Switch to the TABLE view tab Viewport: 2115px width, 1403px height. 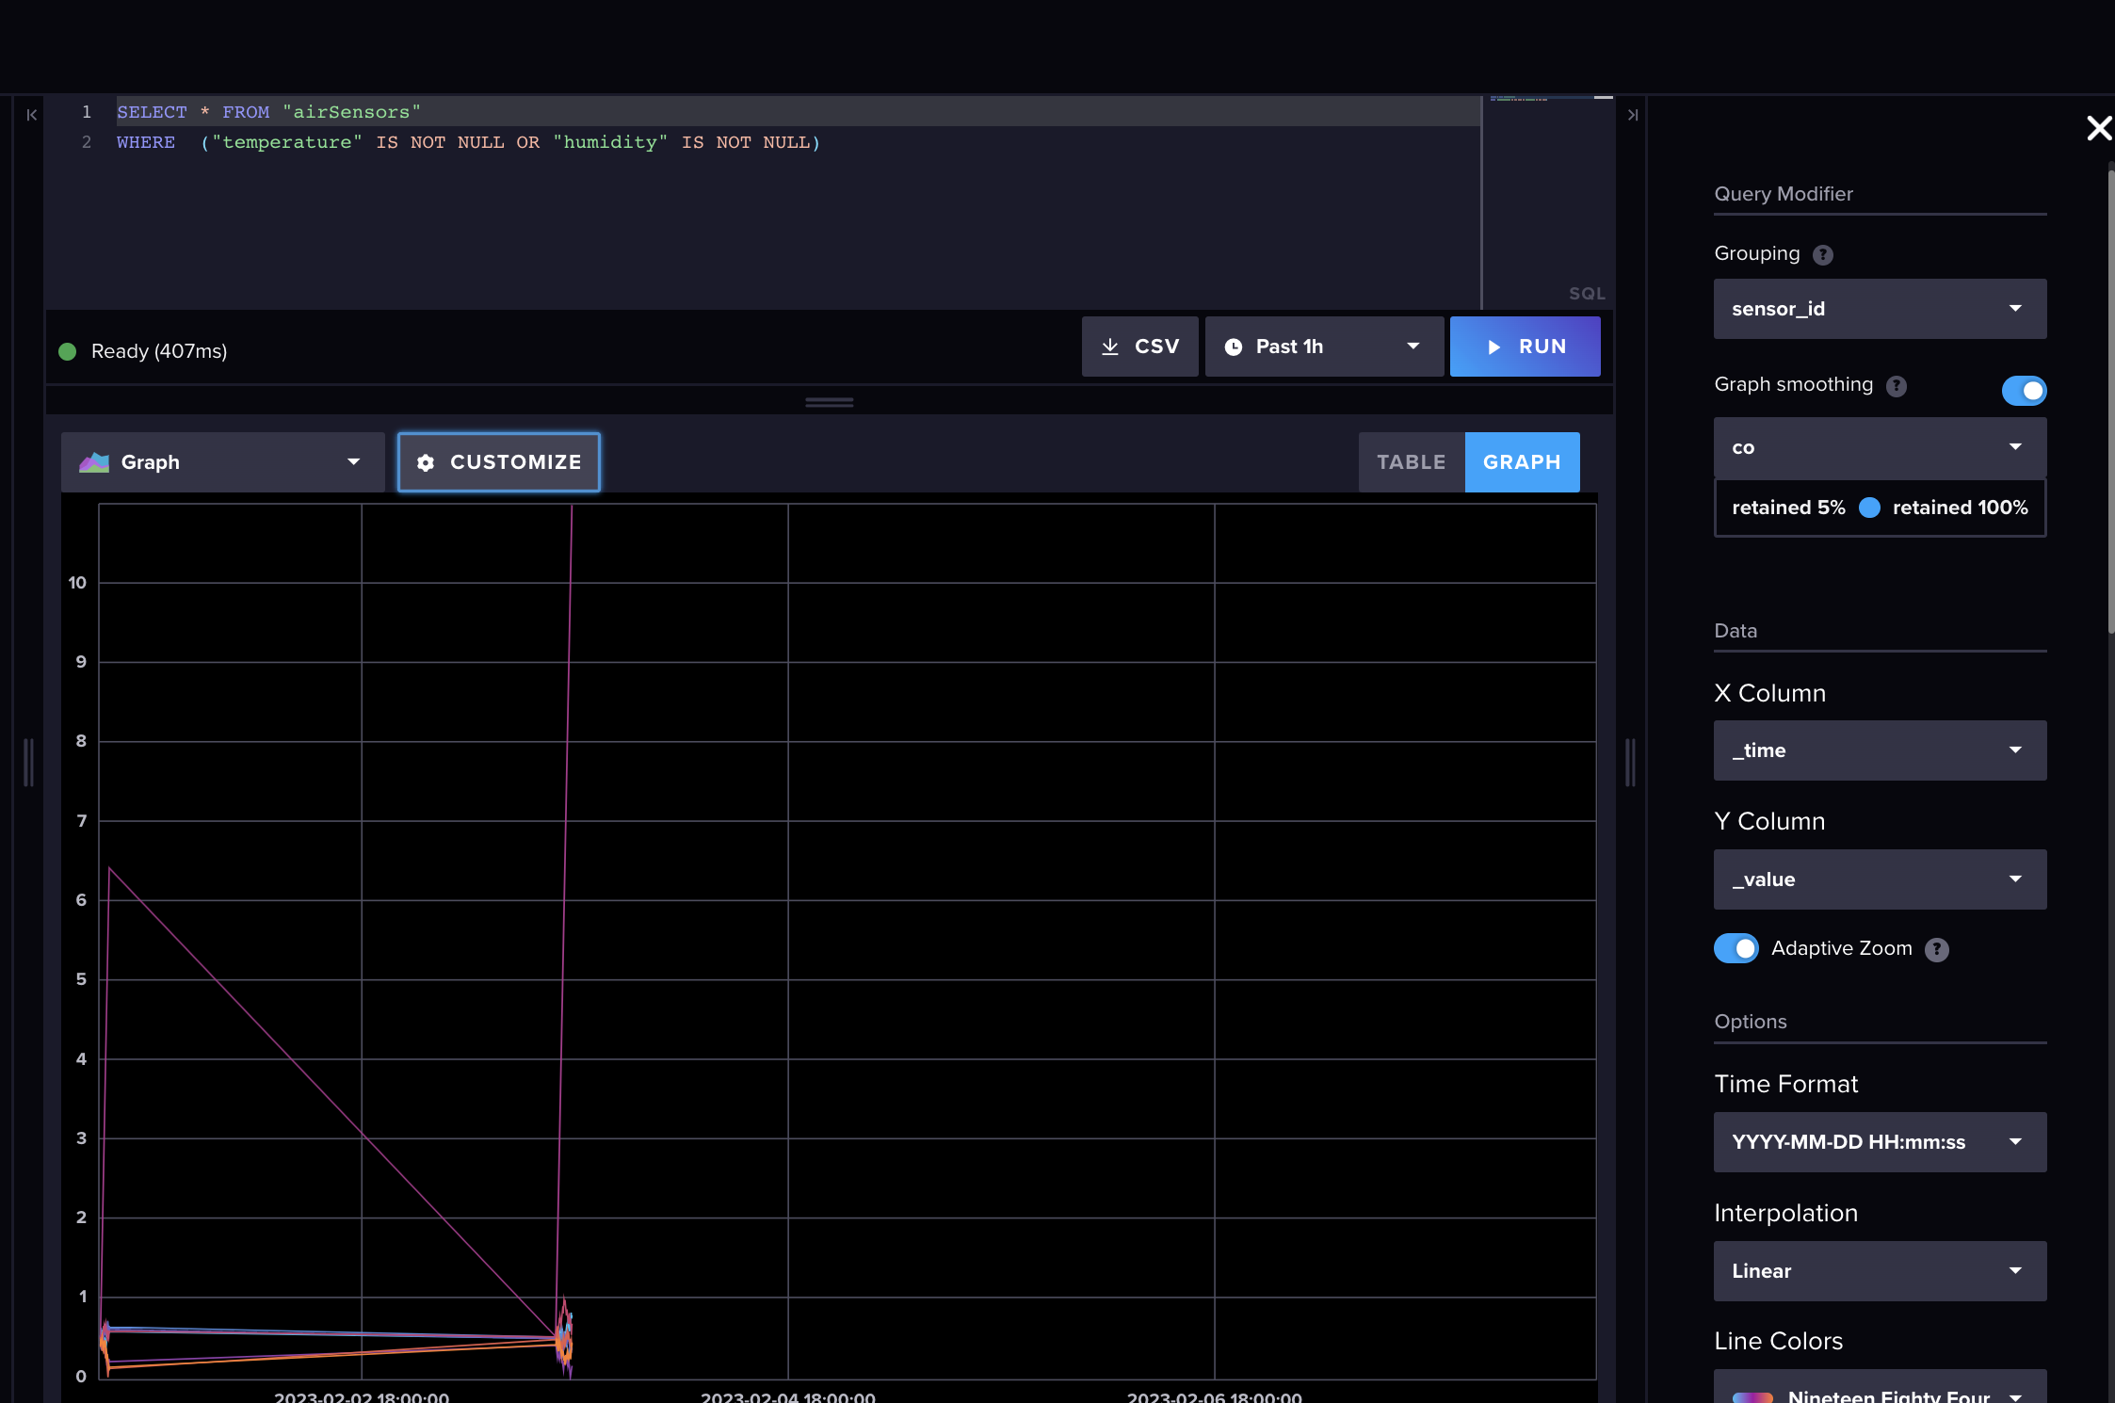pyautogui.click(x=1411, y=461)
